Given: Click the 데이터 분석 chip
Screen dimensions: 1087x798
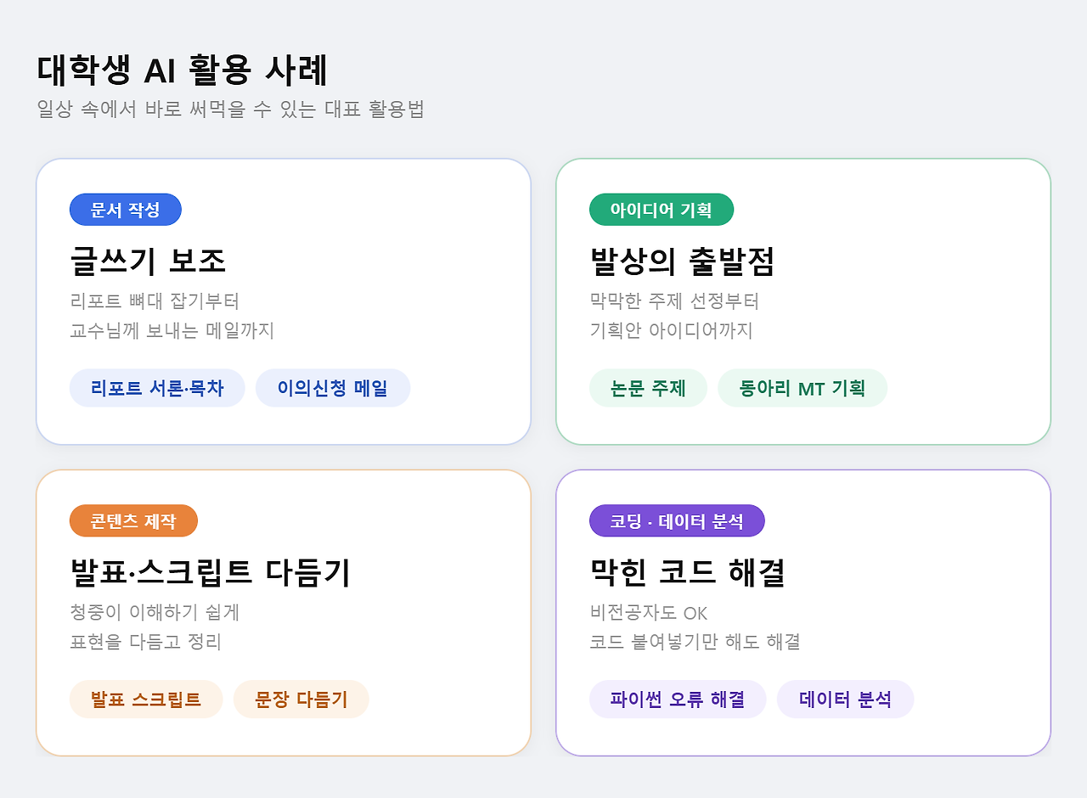Looking at the screenshot, I should point(845,700).
